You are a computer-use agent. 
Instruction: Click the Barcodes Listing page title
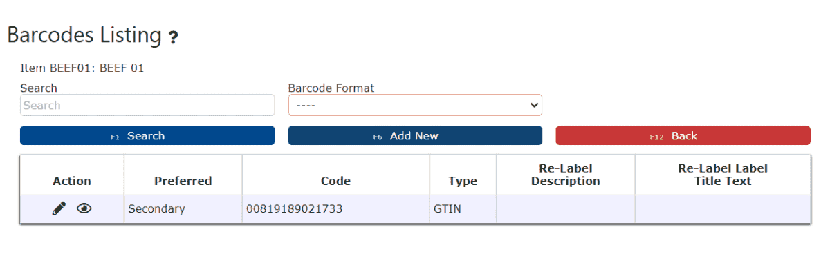pos(84,35)
